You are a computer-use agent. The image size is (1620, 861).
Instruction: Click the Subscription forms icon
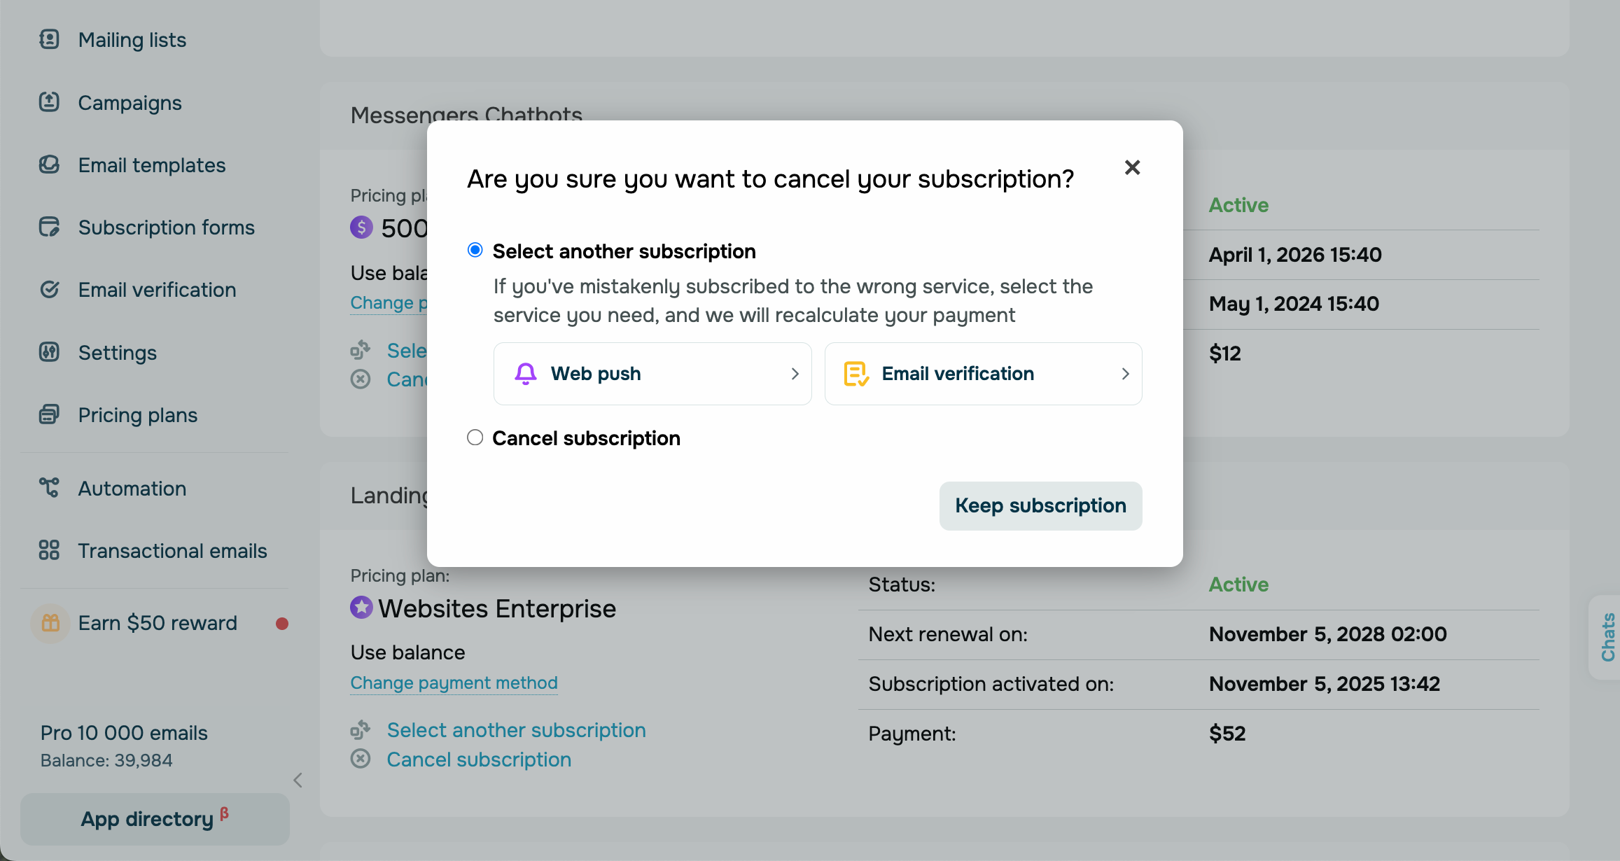pos(49,227)
